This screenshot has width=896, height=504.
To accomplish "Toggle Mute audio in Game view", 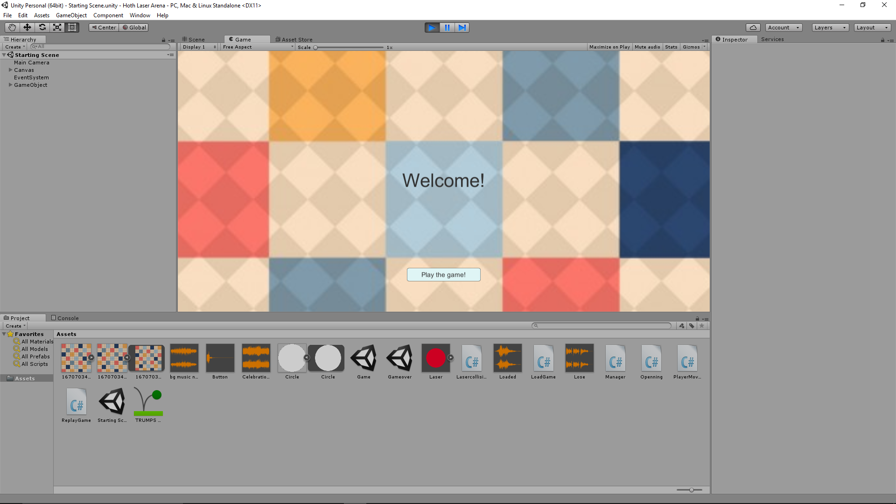I will (647, 47).
